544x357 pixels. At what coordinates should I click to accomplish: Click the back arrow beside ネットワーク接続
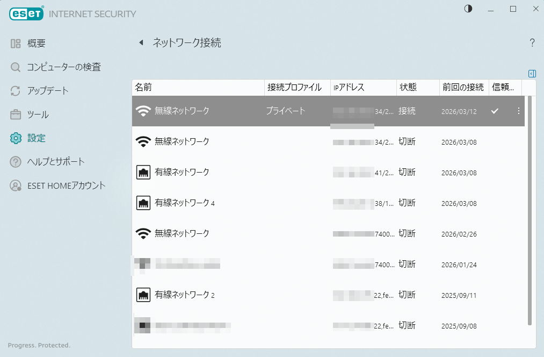[x=141, y=43]
